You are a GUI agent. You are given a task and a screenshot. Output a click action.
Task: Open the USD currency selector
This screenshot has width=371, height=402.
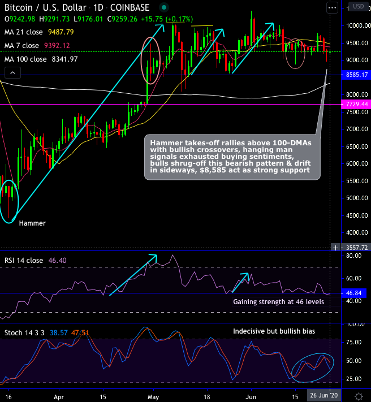tap(358, 6)
